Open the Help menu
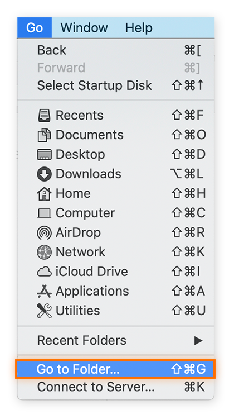Image resolution: width=234 pixels, height=419 pixels. pyautogui.click(x=139, y=28)
